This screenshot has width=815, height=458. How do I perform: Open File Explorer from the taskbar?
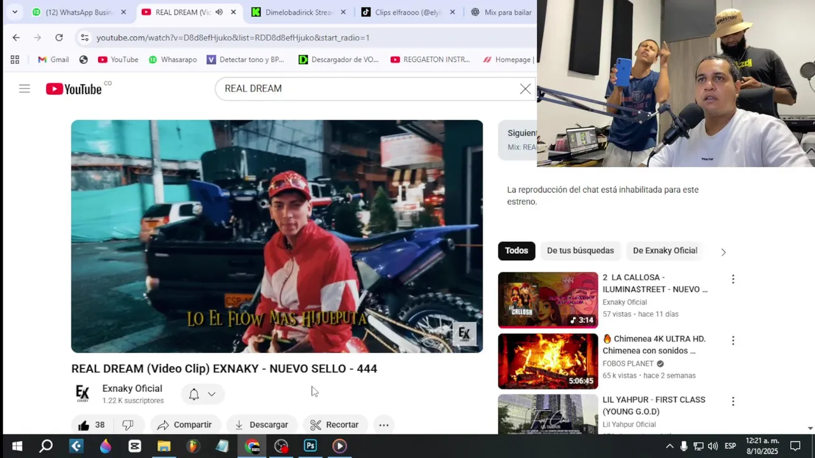[164, 446]
